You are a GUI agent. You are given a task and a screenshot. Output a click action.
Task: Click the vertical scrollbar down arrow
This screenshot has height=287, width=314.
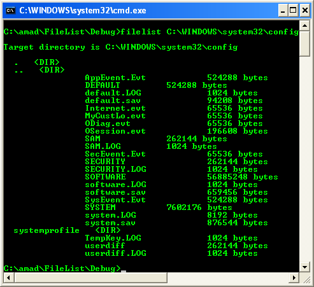click(x=304, y=267)
